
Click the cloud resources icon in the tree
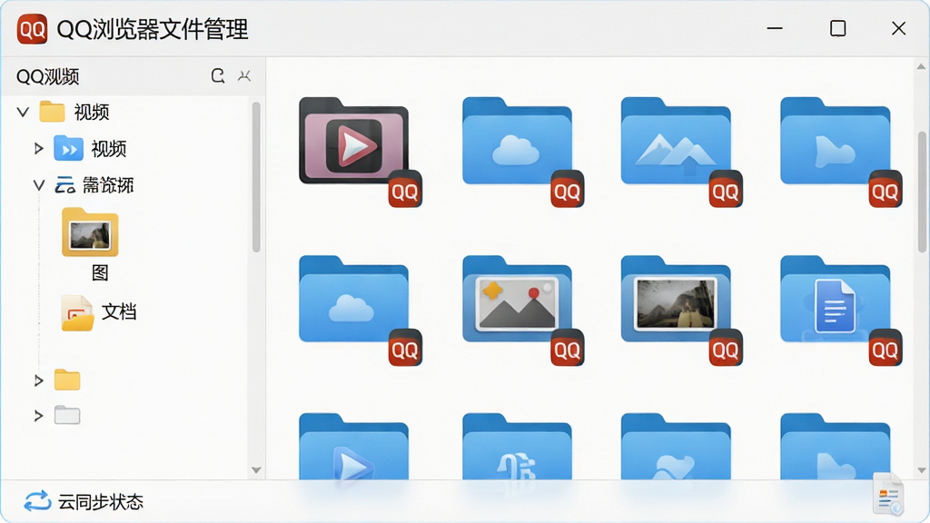point(64,185)
